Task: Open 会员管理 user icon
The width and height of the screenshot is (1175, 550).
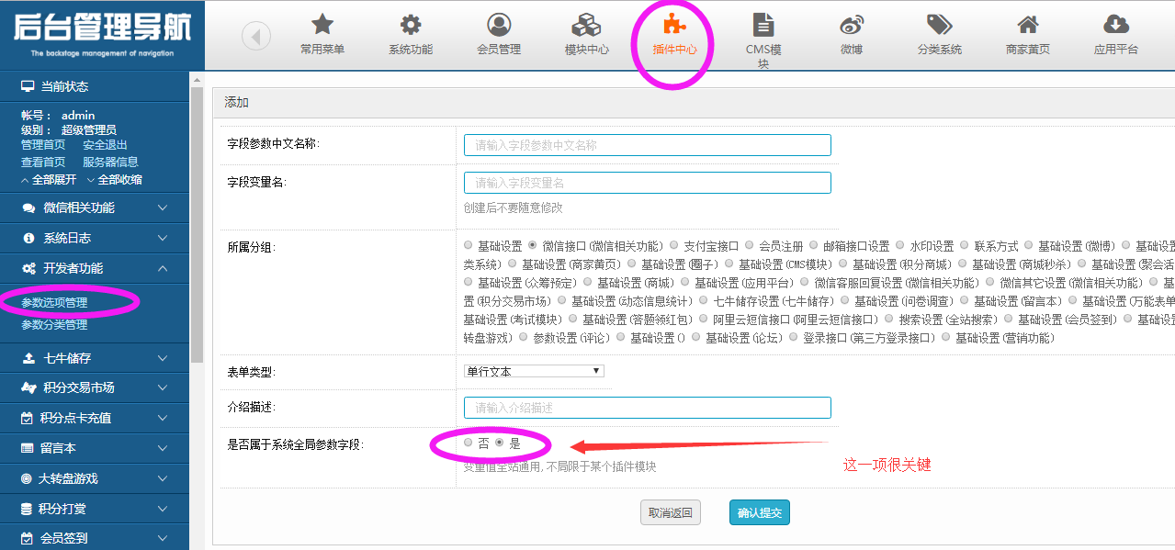Action: pos(499,25)
